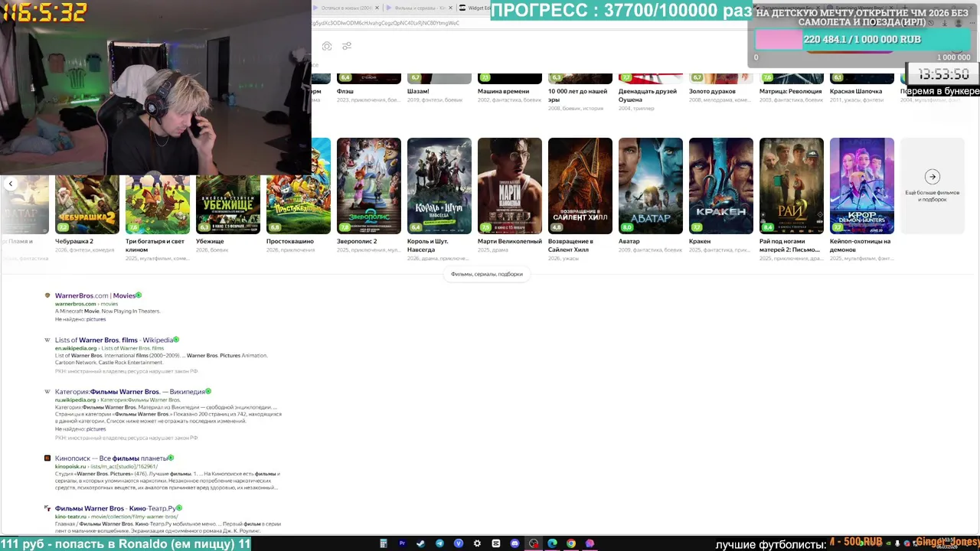
Task: Click 'Матрица: Революция' movie title
Action: [x=790, y=91]
